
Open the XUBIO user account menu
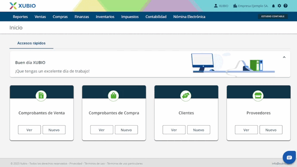tap(221, 6)
